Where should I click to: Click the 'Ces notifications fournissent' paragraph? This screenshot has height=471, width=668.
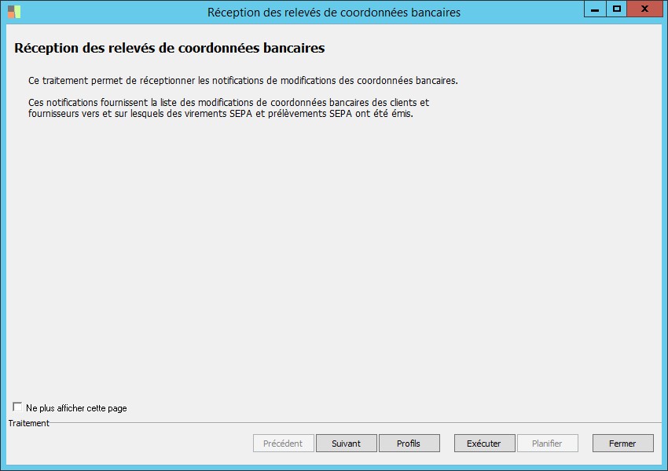[x=229, y=108]
